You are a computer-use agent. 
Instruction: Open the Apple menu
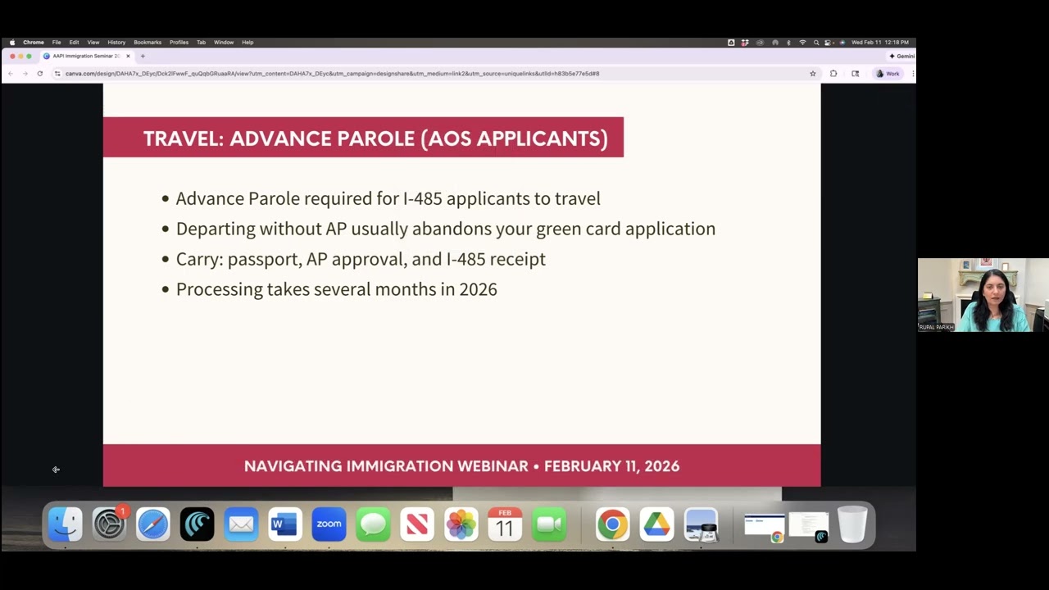click(x=11, y=43)
